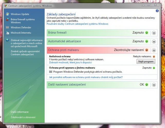Click the firewall brick wall sidebar icon

pyautogui.click(x=7, y=19)
